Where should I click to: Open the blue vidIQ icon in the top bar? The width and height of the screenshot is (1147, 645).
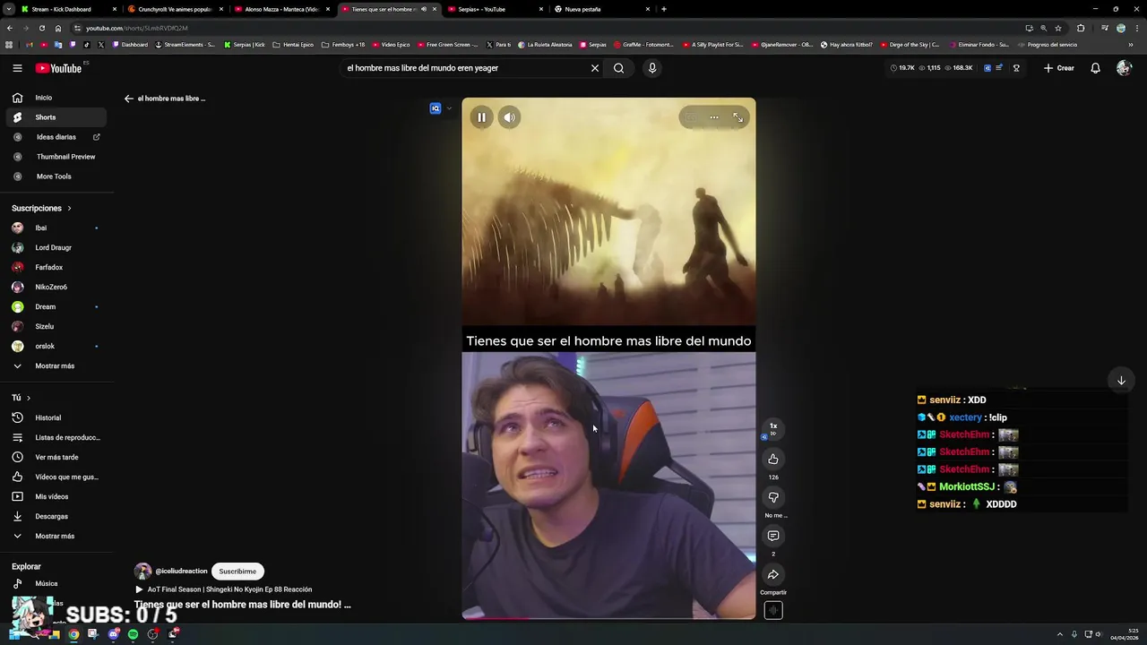987,68
